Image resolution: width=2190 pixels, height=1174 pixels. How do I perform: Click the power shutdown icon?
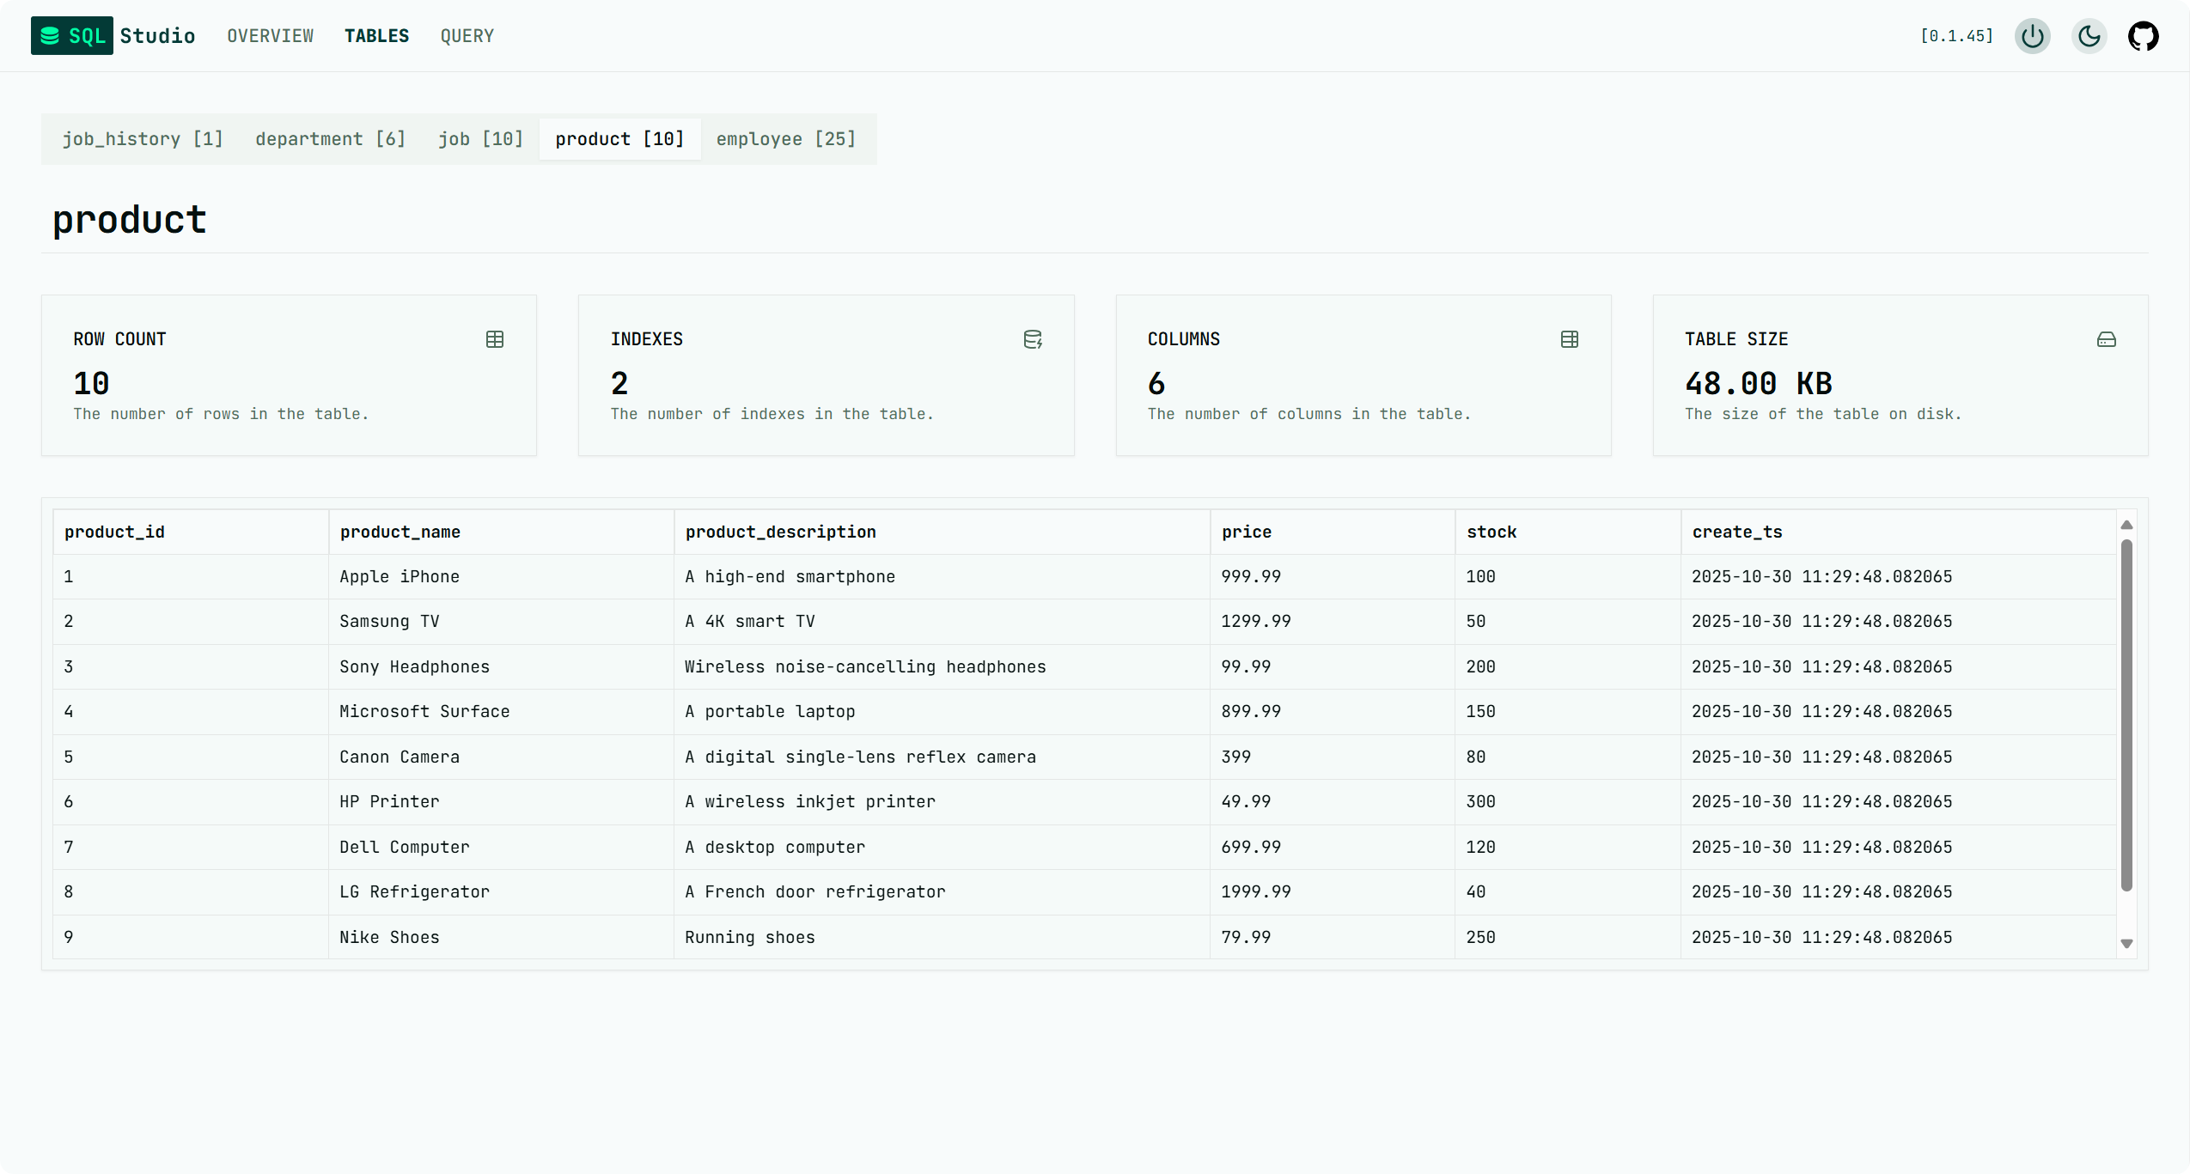pos(2032,36)
